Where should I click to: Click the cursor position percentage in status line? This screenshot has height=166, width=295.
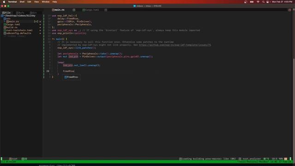281,159
